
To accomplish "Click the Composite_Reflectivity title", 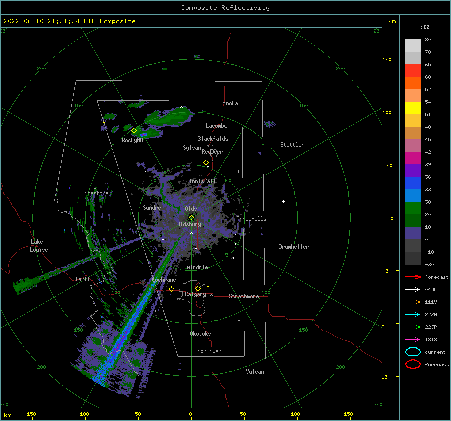I will [x=225, y=8].
